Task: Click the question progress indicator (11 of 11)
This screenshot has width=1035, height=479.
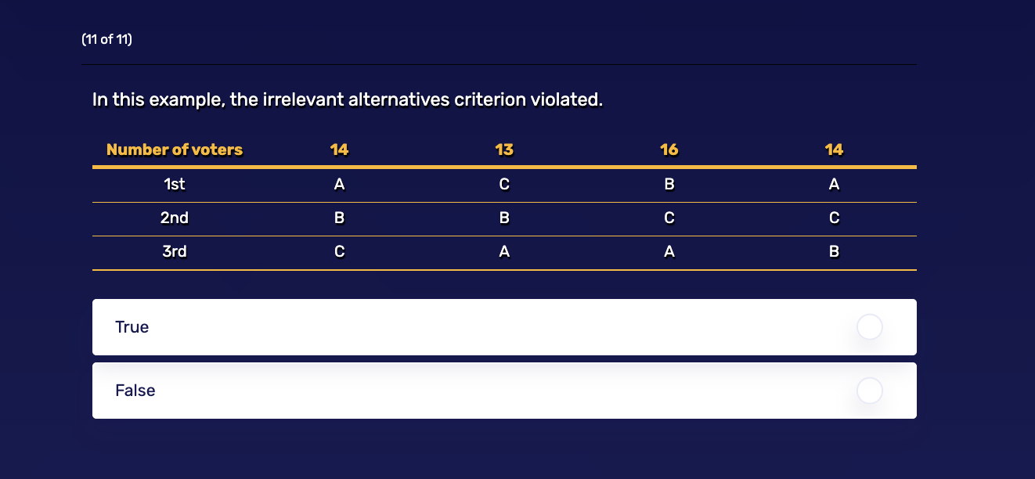Action: 106,38
